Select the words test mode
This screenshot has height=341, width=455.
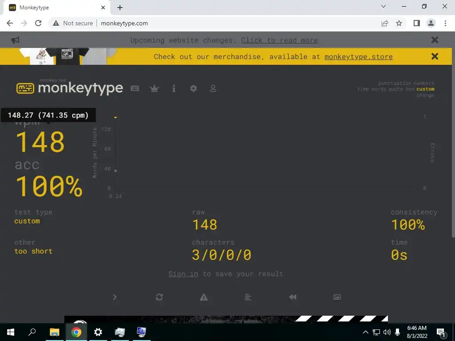(378, 89)
